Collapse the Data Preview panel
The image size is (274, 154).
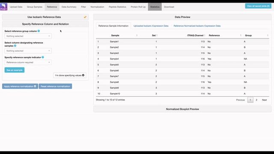(182, 17)
